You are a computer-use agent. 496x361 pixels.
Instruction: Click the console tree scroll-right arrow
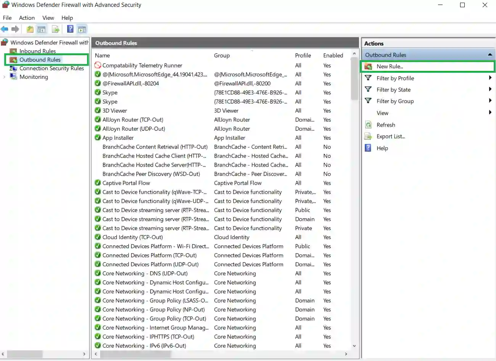[84, 354]
